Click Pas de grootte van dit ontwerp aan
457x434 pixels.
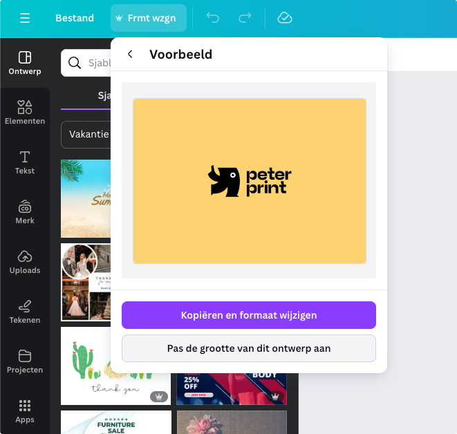[249, 348]
